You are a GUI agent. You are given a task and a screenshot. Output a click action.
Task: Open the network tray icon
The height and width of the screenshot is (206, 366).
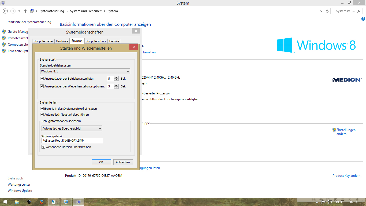pyautogui.click(x=330, y=202)
